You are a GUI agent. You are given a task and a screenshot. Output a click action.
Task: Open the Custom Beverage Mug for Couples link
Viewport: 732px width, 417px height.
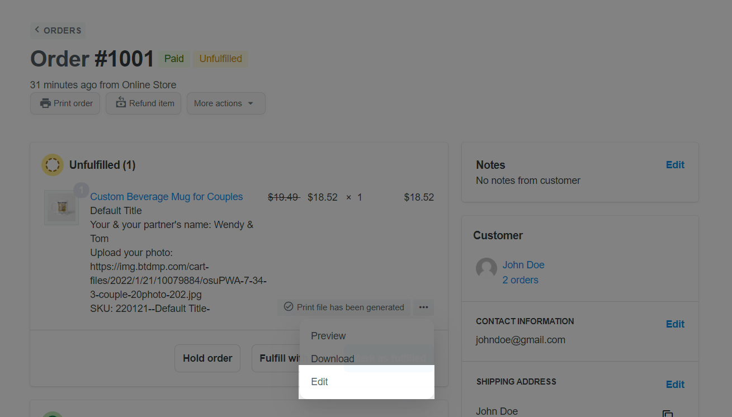167,197
